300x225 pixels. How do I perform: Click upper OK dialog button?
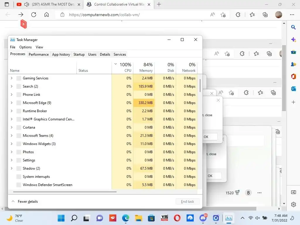click(210, 137)
